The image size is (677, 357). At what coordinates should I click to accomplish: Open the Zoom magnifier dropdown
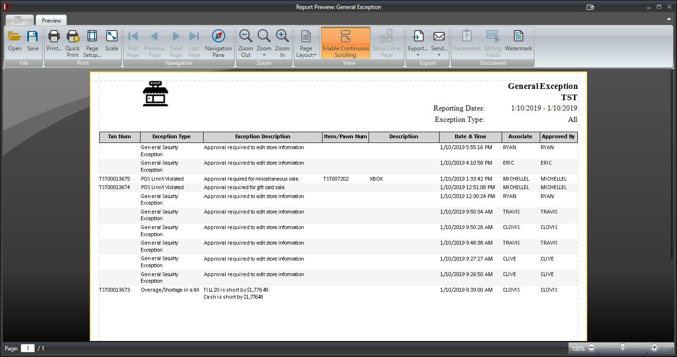point(264,43)
